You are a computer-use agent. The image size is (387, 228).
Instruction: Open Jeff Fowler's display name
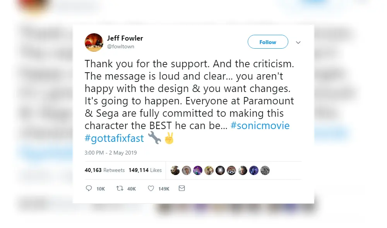click(125, 38)
